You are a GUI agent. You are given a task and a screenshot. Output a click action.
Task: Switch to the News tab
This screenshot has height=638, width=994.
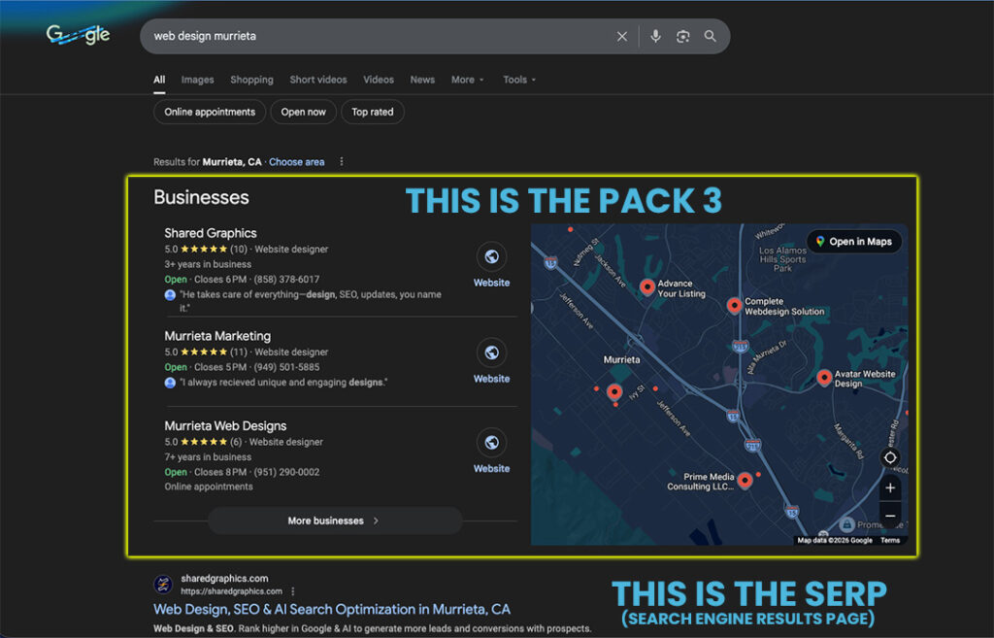pyautogui.click(x=422, y=80)
